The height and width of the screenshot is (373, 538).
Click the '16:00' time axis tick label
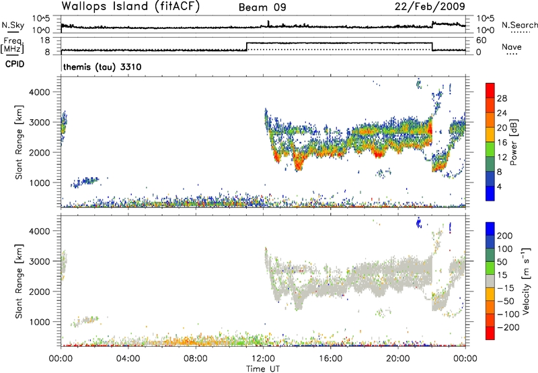(330, 359)
